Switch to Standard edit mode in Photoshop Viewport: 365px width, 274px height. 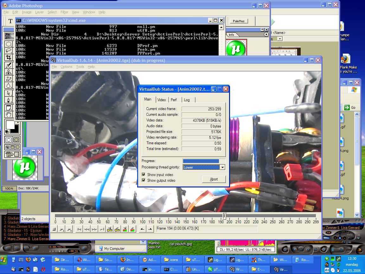(9, 140)
